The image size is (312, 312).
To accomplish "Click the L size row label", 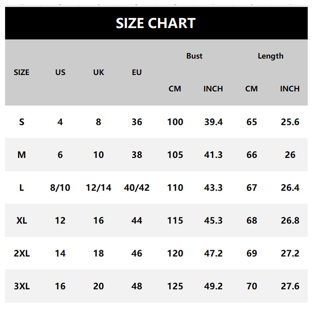I will pyautogui.click(x=22, y=188).
